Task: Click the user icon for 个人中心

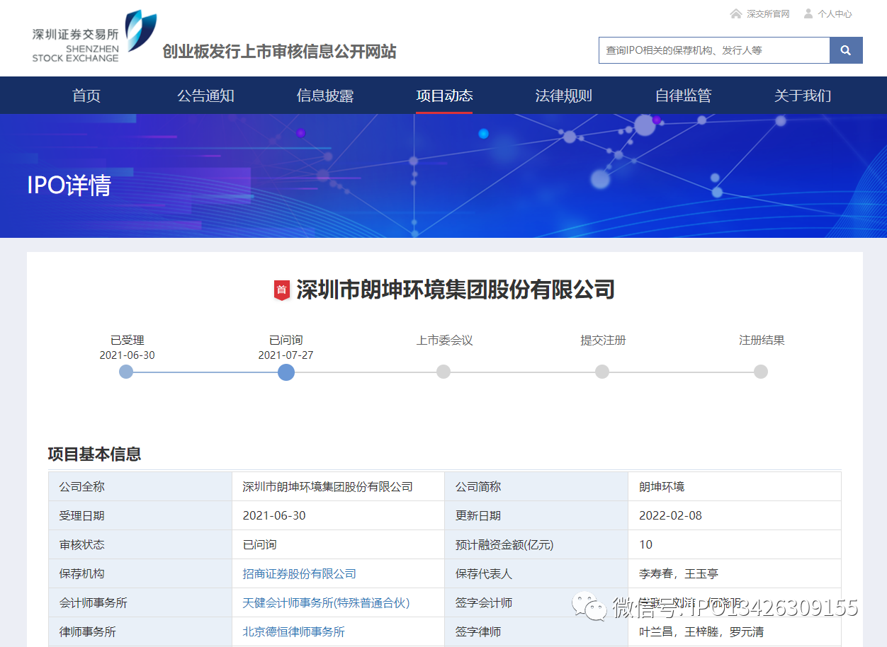Action: 808,14
